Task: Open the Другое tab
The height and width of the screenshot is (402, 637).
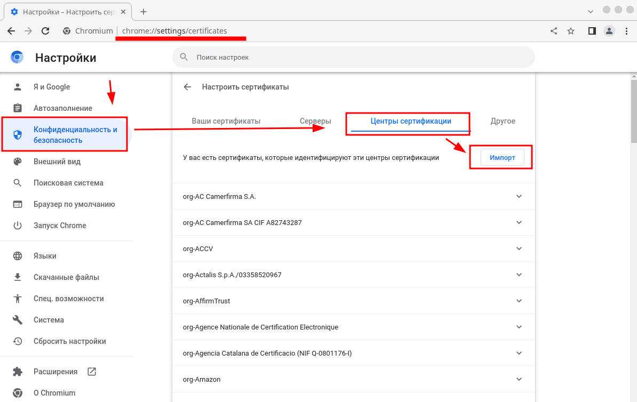Action: point(503,121)
